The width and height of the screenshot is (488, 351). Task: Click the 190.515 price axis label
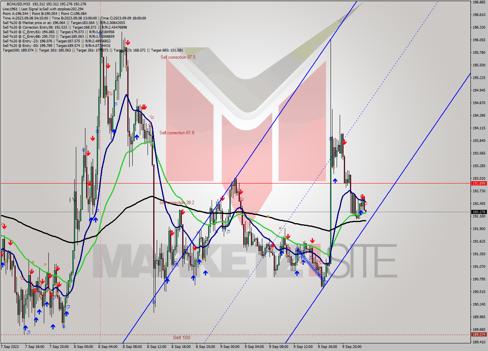pyautogui.click(x=478, y=292)
